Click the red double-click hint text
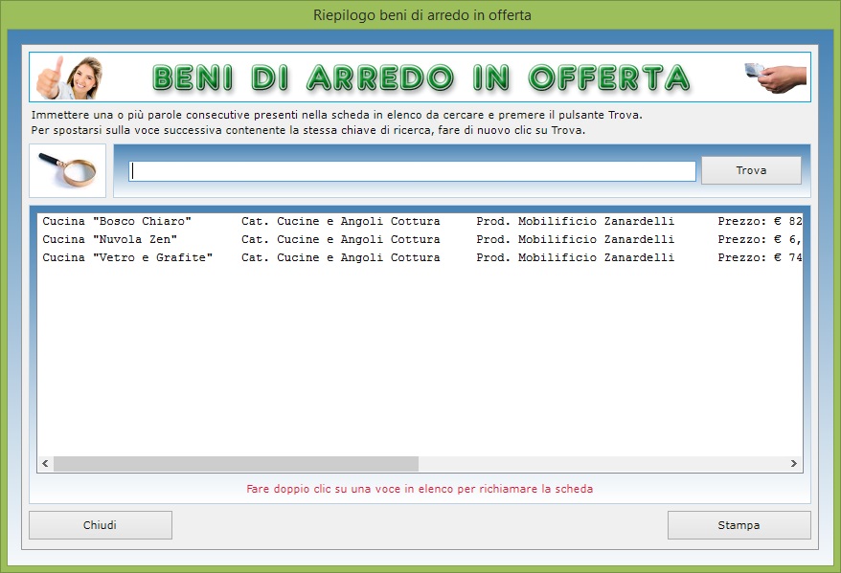Viewport: 841px width, 573px height. (420, 489)
